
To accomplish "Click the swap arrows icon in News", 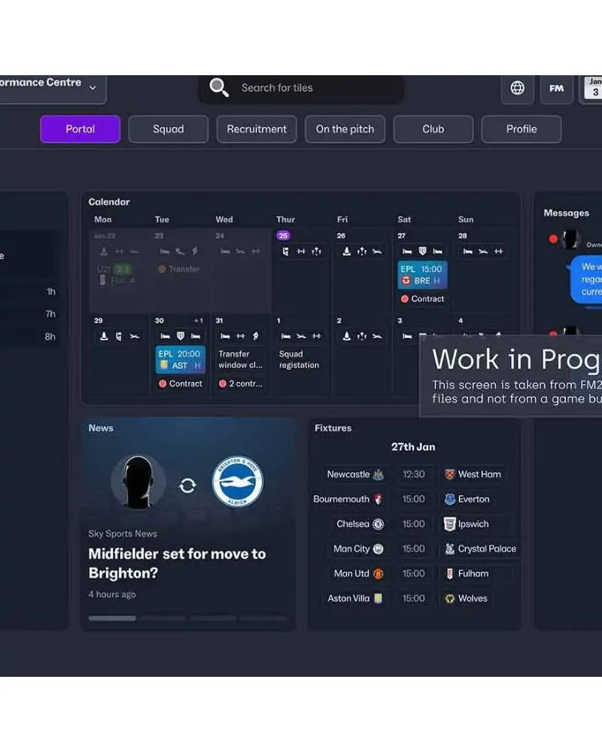I will pyautogui.click(x=187, y=486).
